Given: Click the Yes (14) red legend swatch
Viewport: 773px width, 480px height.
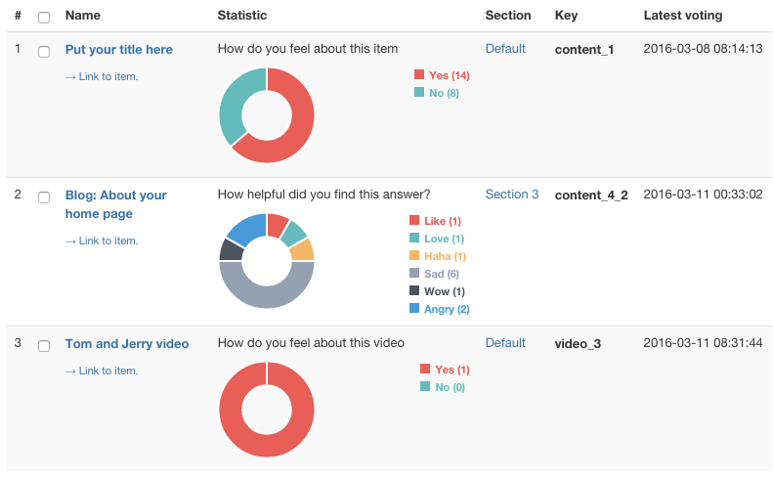Looking at the screenshot, I should pyautogui.click(x=419, y=75).
